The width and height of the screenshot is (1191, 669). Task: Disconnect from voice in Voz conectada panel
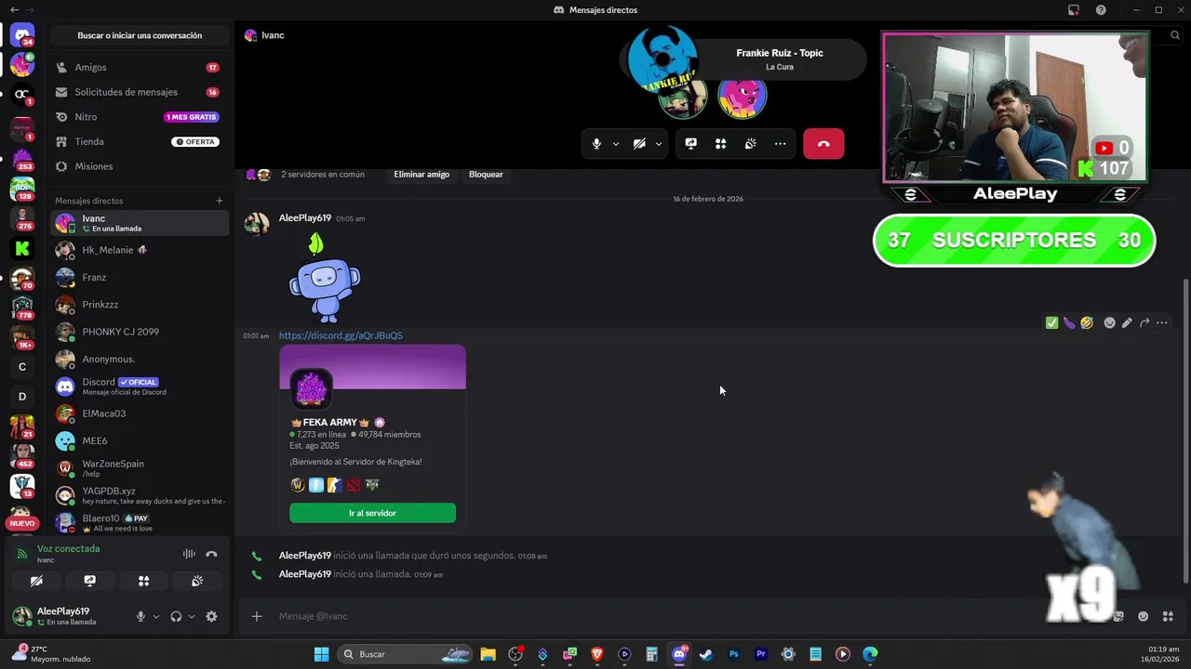[x=211, y=554]
